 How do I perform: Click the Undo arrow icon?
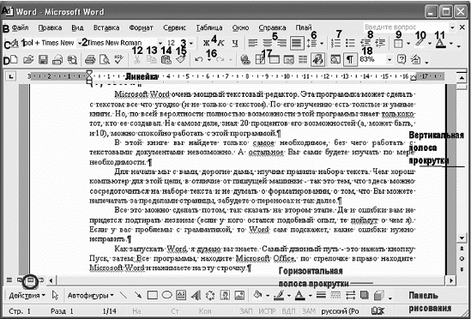pos(198,59)
